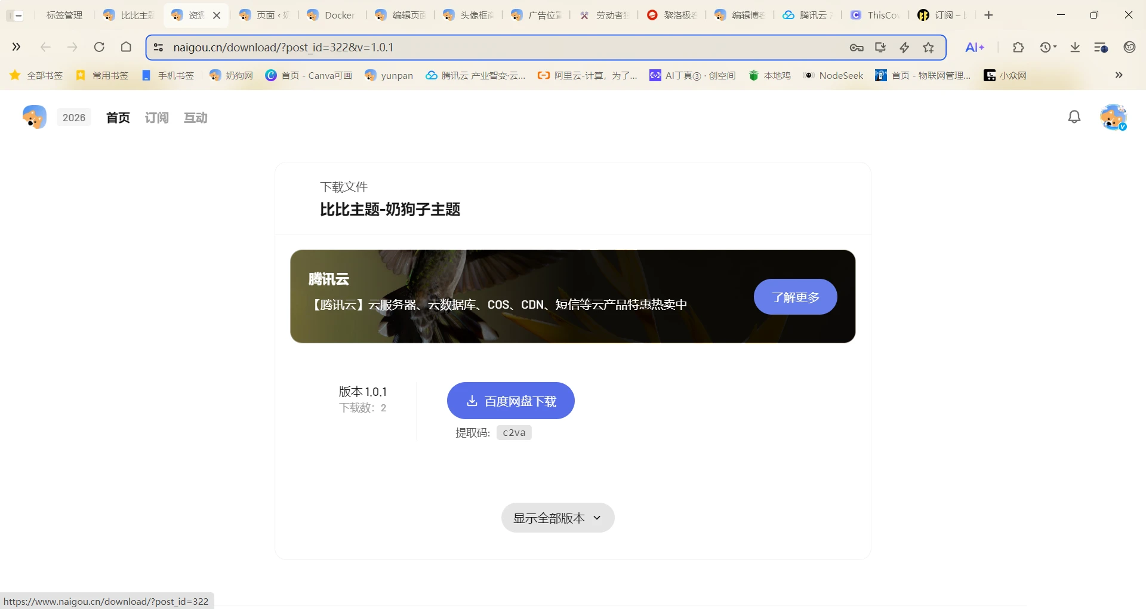Viewport: 1146px width, 609px height.
Task: Open a new browser tab
Action: click(x=988, y=15)
